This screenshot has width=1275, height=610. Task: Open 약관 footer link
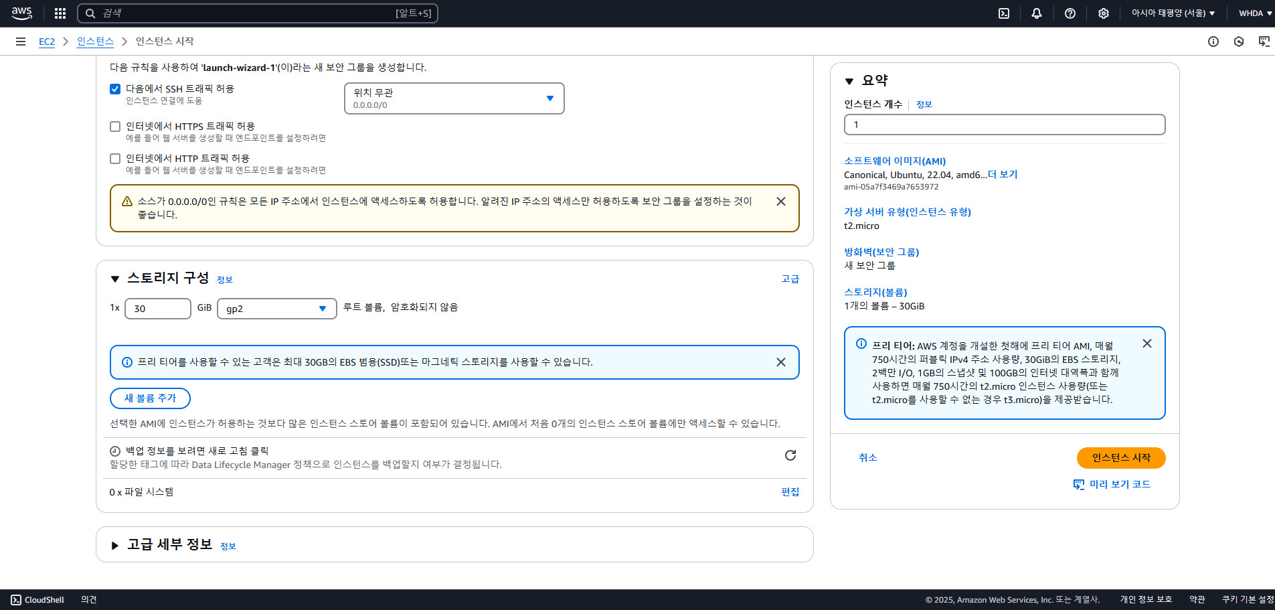tap(1197, 600)
